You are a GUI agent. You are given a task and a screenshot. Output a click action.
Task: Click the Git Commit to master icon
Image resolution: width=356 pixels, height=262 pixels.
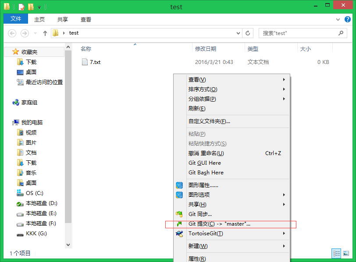(179, 224)
